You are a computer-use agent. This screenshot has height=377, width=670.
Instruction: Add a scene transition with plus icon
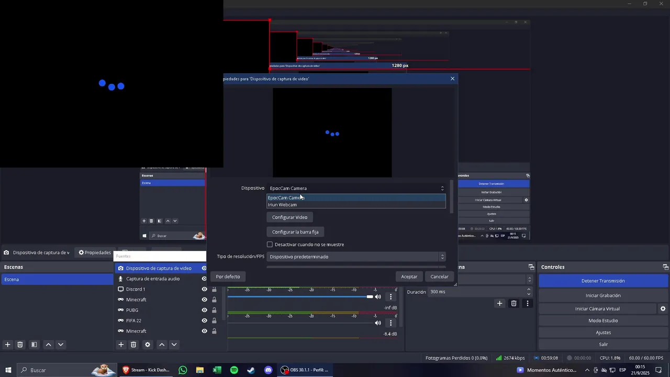point(499,303)
